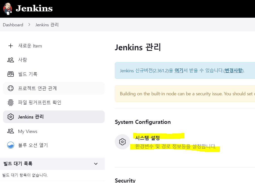
Task: Click the built-in node security warning banner
Action: click(185, 94)
